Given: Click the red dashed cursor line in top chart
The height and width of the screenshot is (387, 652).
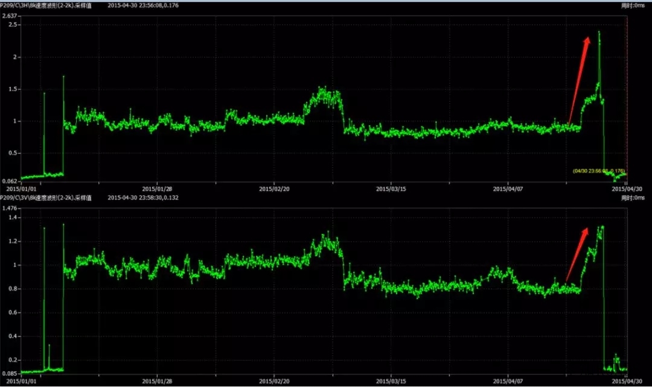Looking at the screenshot, I should (627, 90).
